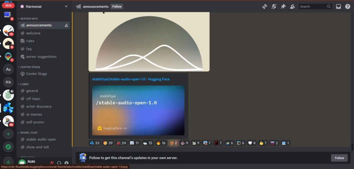The height and width of the screenshot is (169, 354).
Task: Collapse the SERVER INFO category
Action: pos(29,18)
